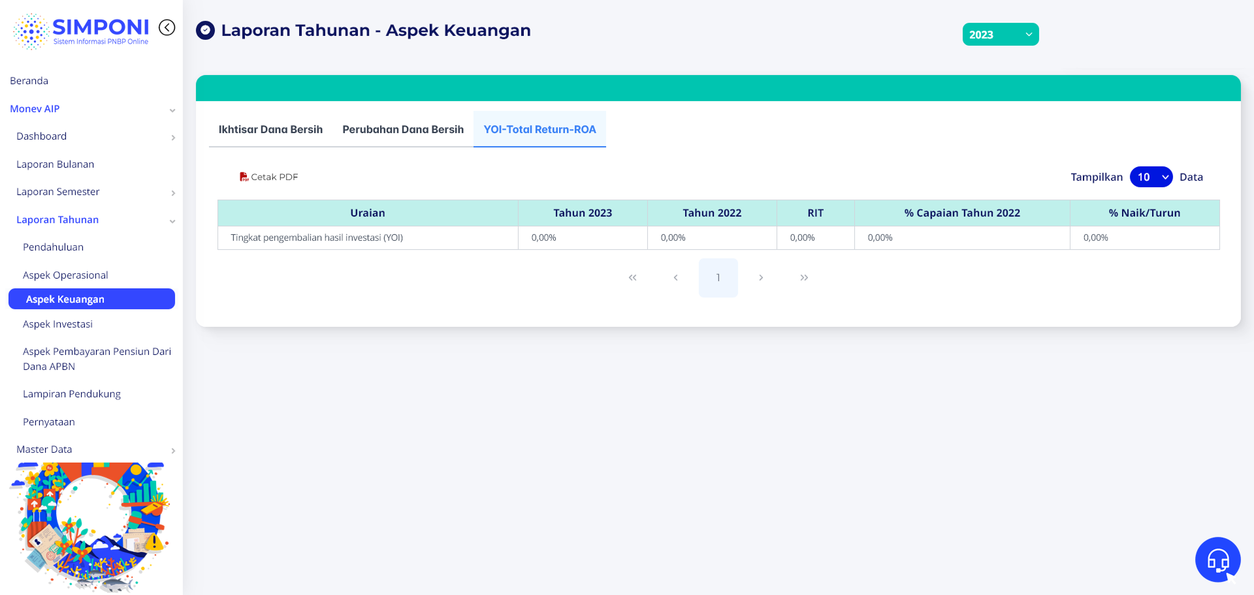Open the headset support chat icon
This screenshot has width=1254, height=595.
[x=1217, y=560]
